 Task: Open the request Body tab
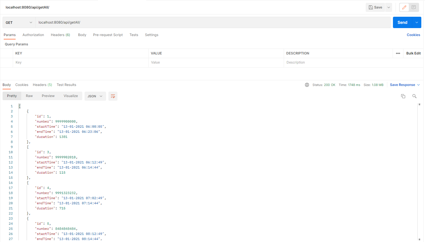pos(82,35)
